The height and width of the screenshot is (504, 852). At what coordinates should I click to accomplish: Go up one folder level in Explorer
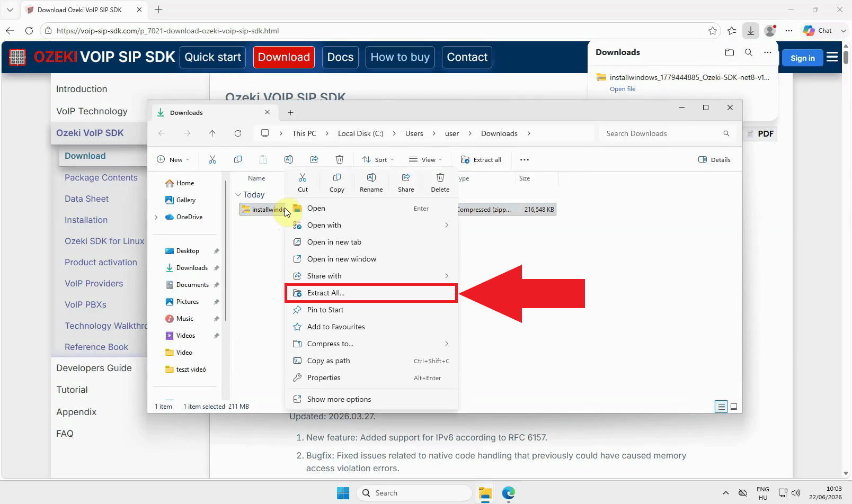pyautogui.click(x=212, y=133)
